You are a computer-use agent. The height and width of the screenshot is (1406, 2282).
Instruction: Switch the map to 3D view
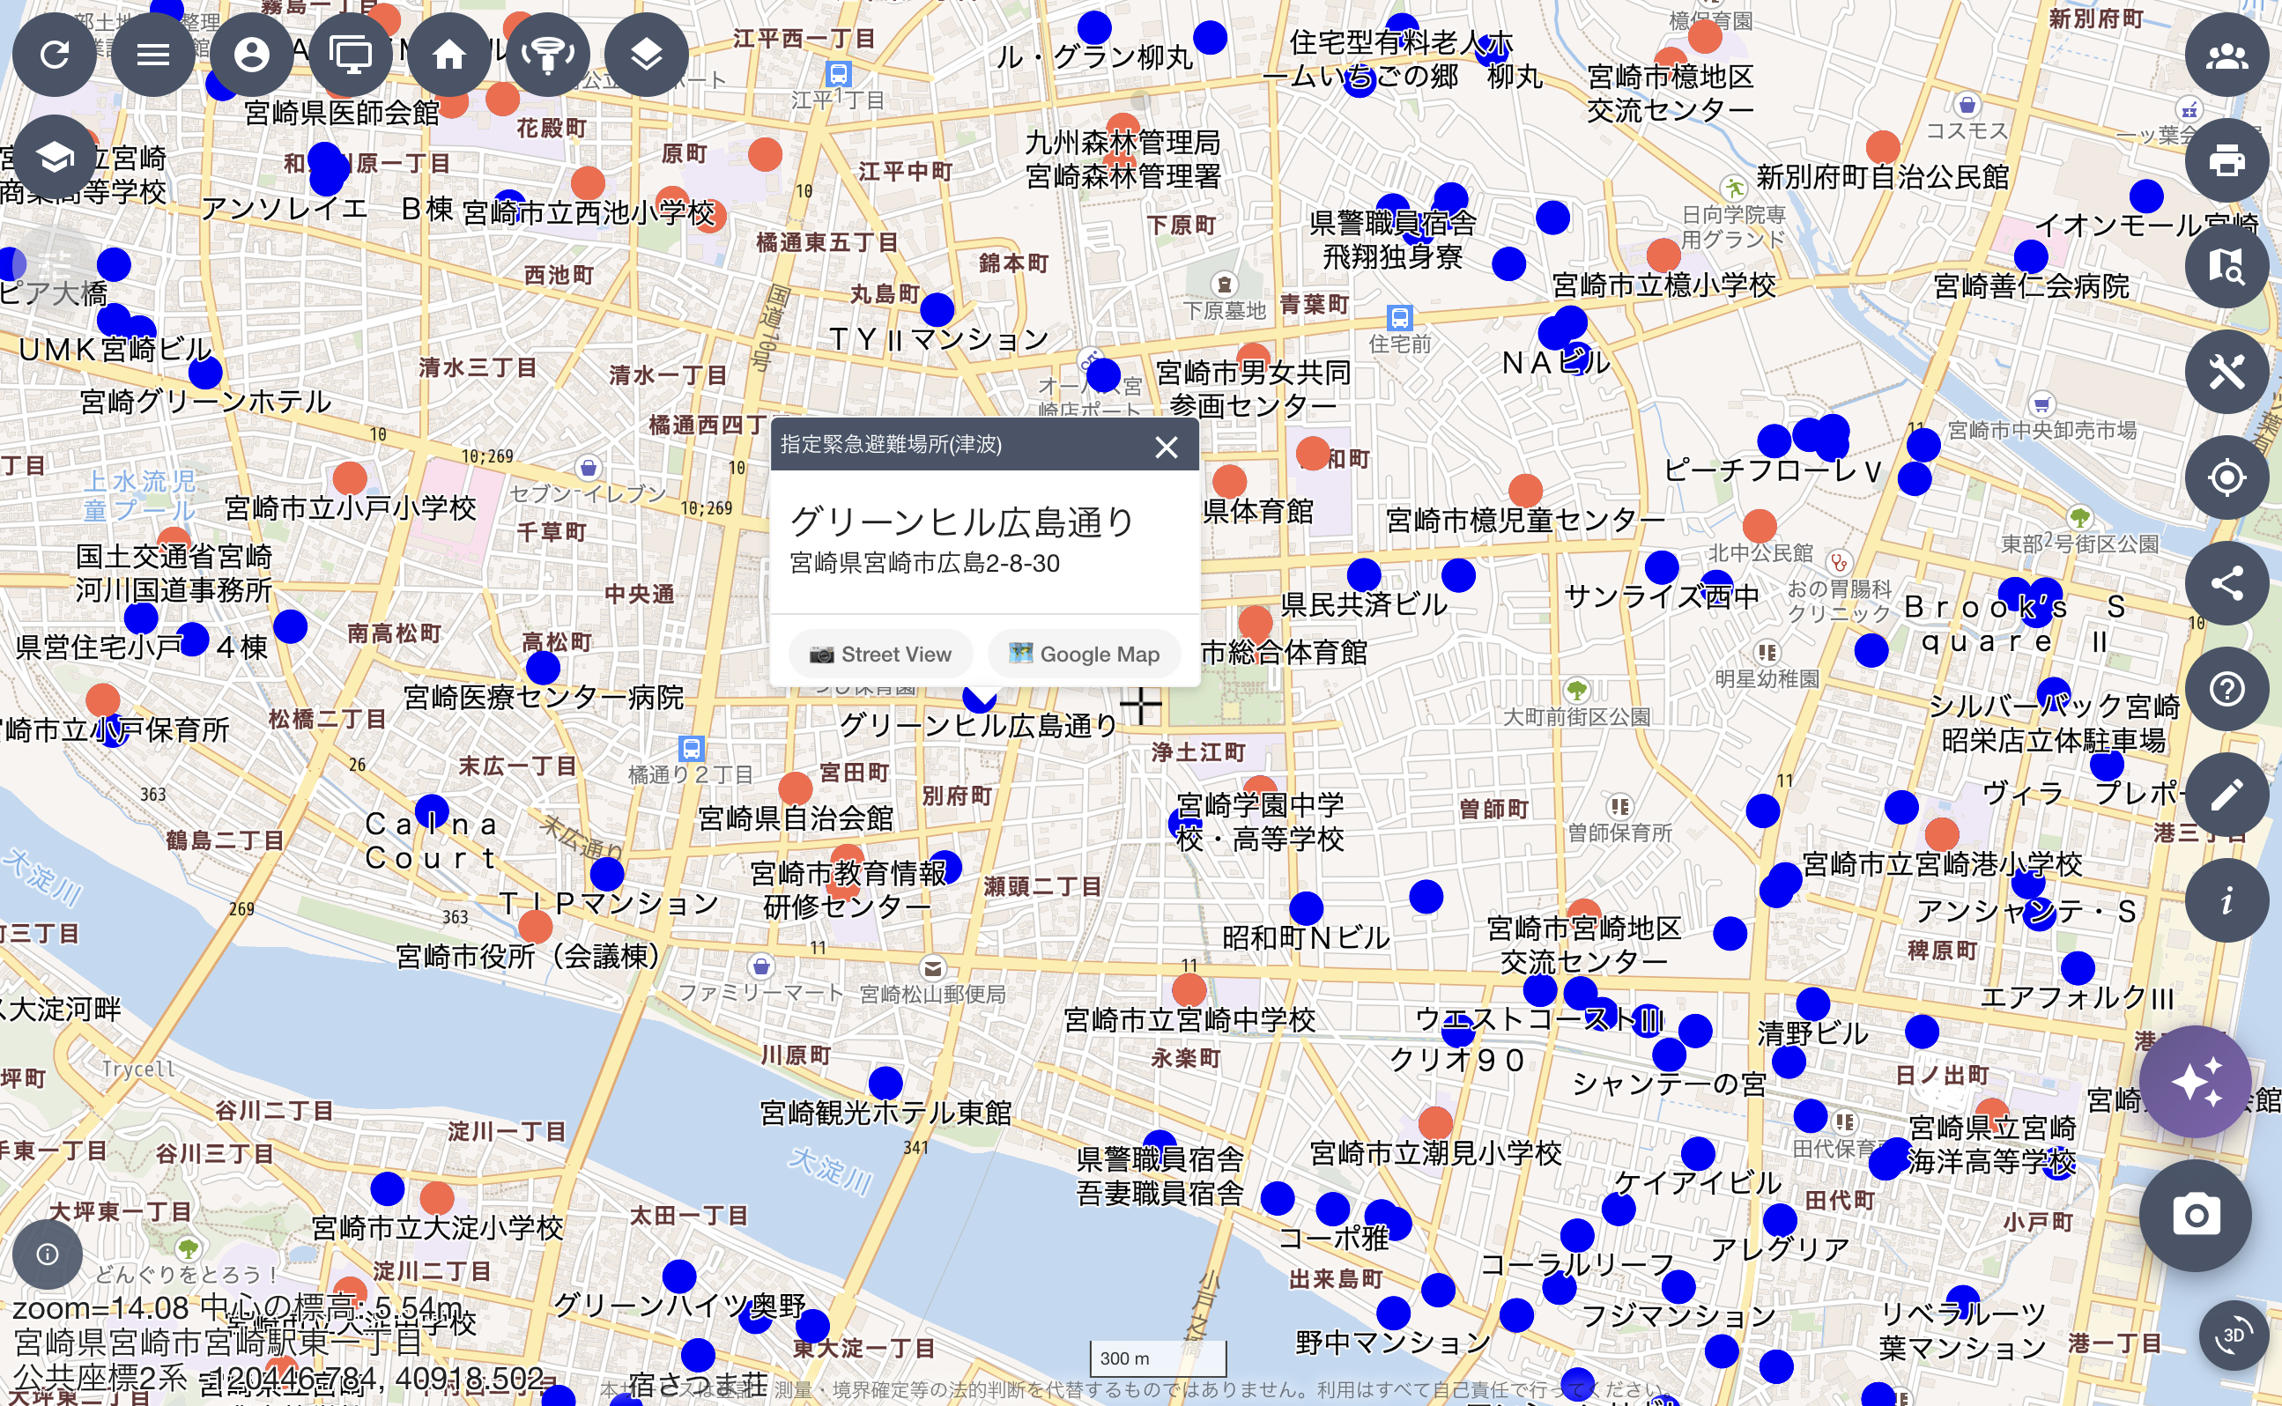pyautogui.click(x=2232, y=1336)
